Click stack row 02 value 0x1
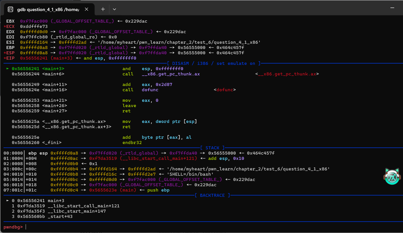The height and width of the screenshot is (233, 403). tap(93, 164)
